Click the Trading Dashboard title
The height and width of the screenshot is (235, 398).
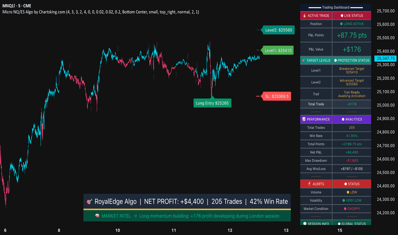336,7
